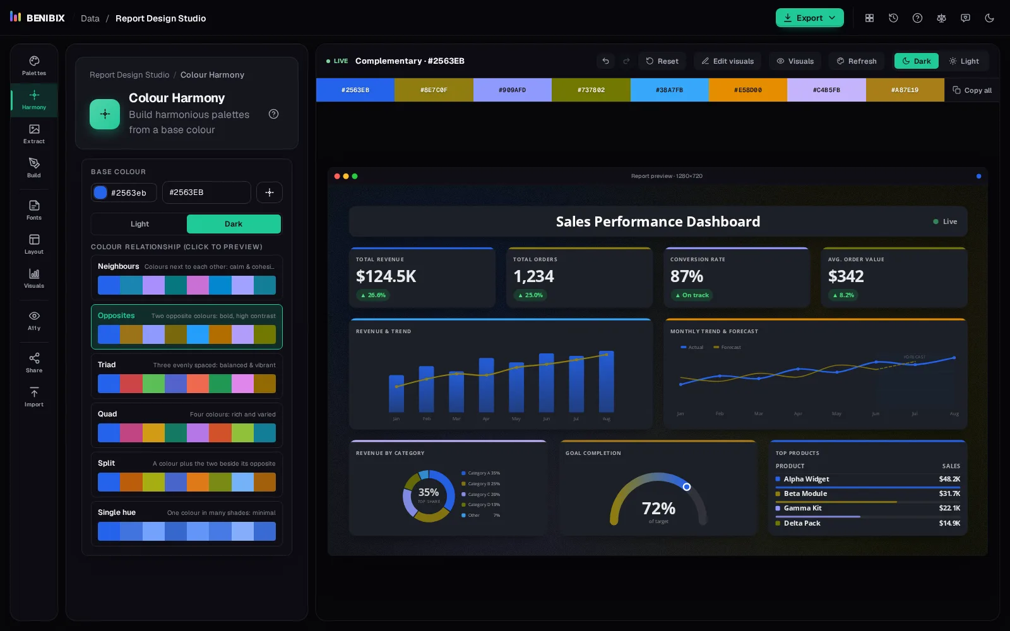This screenshot has width=1010, height=631.
Task: Open the Build pen tool
Action: tap(34, 168)
